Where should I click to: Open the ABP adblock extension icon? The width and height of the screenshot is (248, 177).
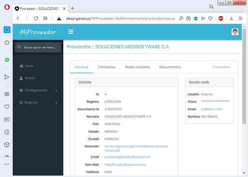pyautogui.click(x=221, y=18)
